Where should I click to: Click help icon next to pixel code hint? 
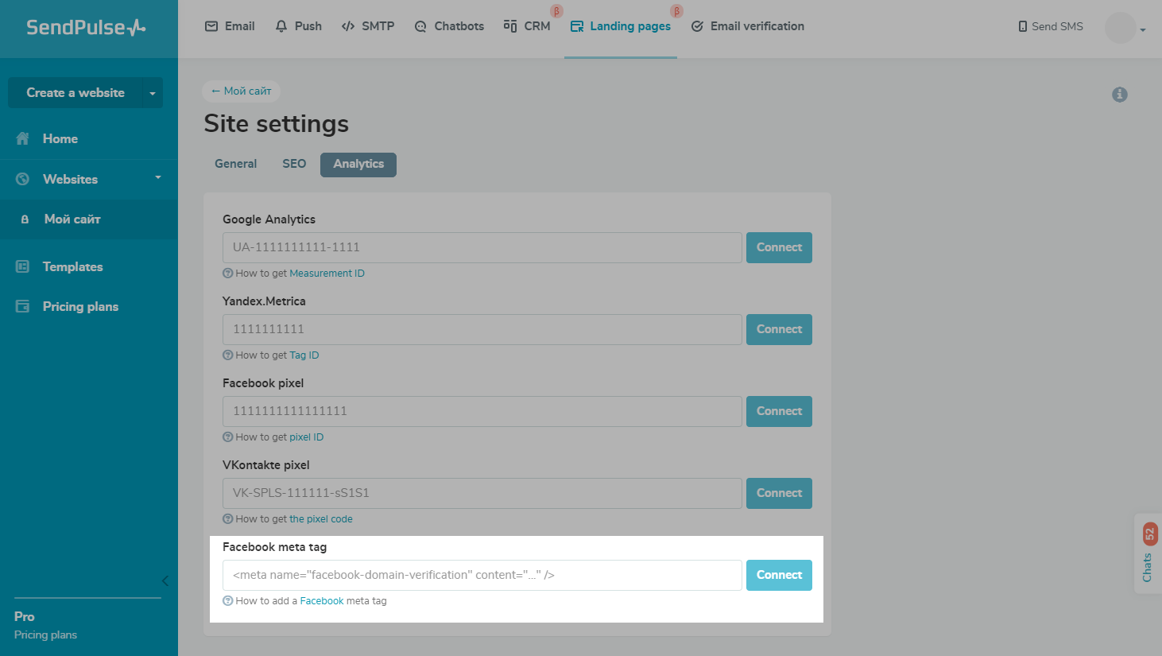click(228, 519)
